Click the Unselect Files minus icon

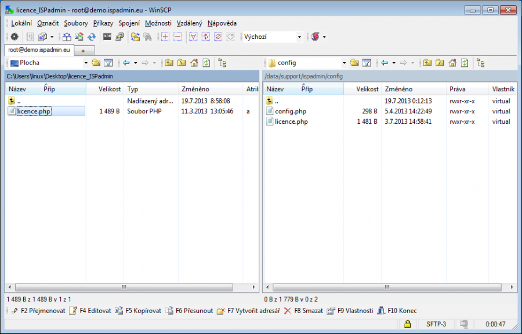[x=178, y=37]
